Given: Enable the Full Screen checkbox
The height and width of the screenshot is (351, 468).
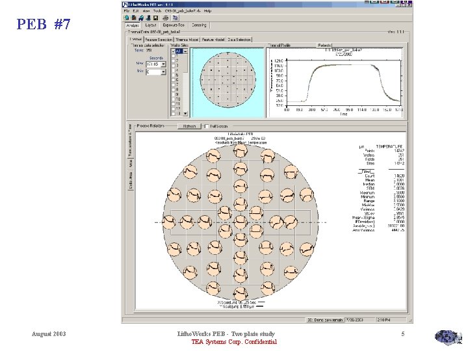Looking at the screenshot, I should [206, 126].
